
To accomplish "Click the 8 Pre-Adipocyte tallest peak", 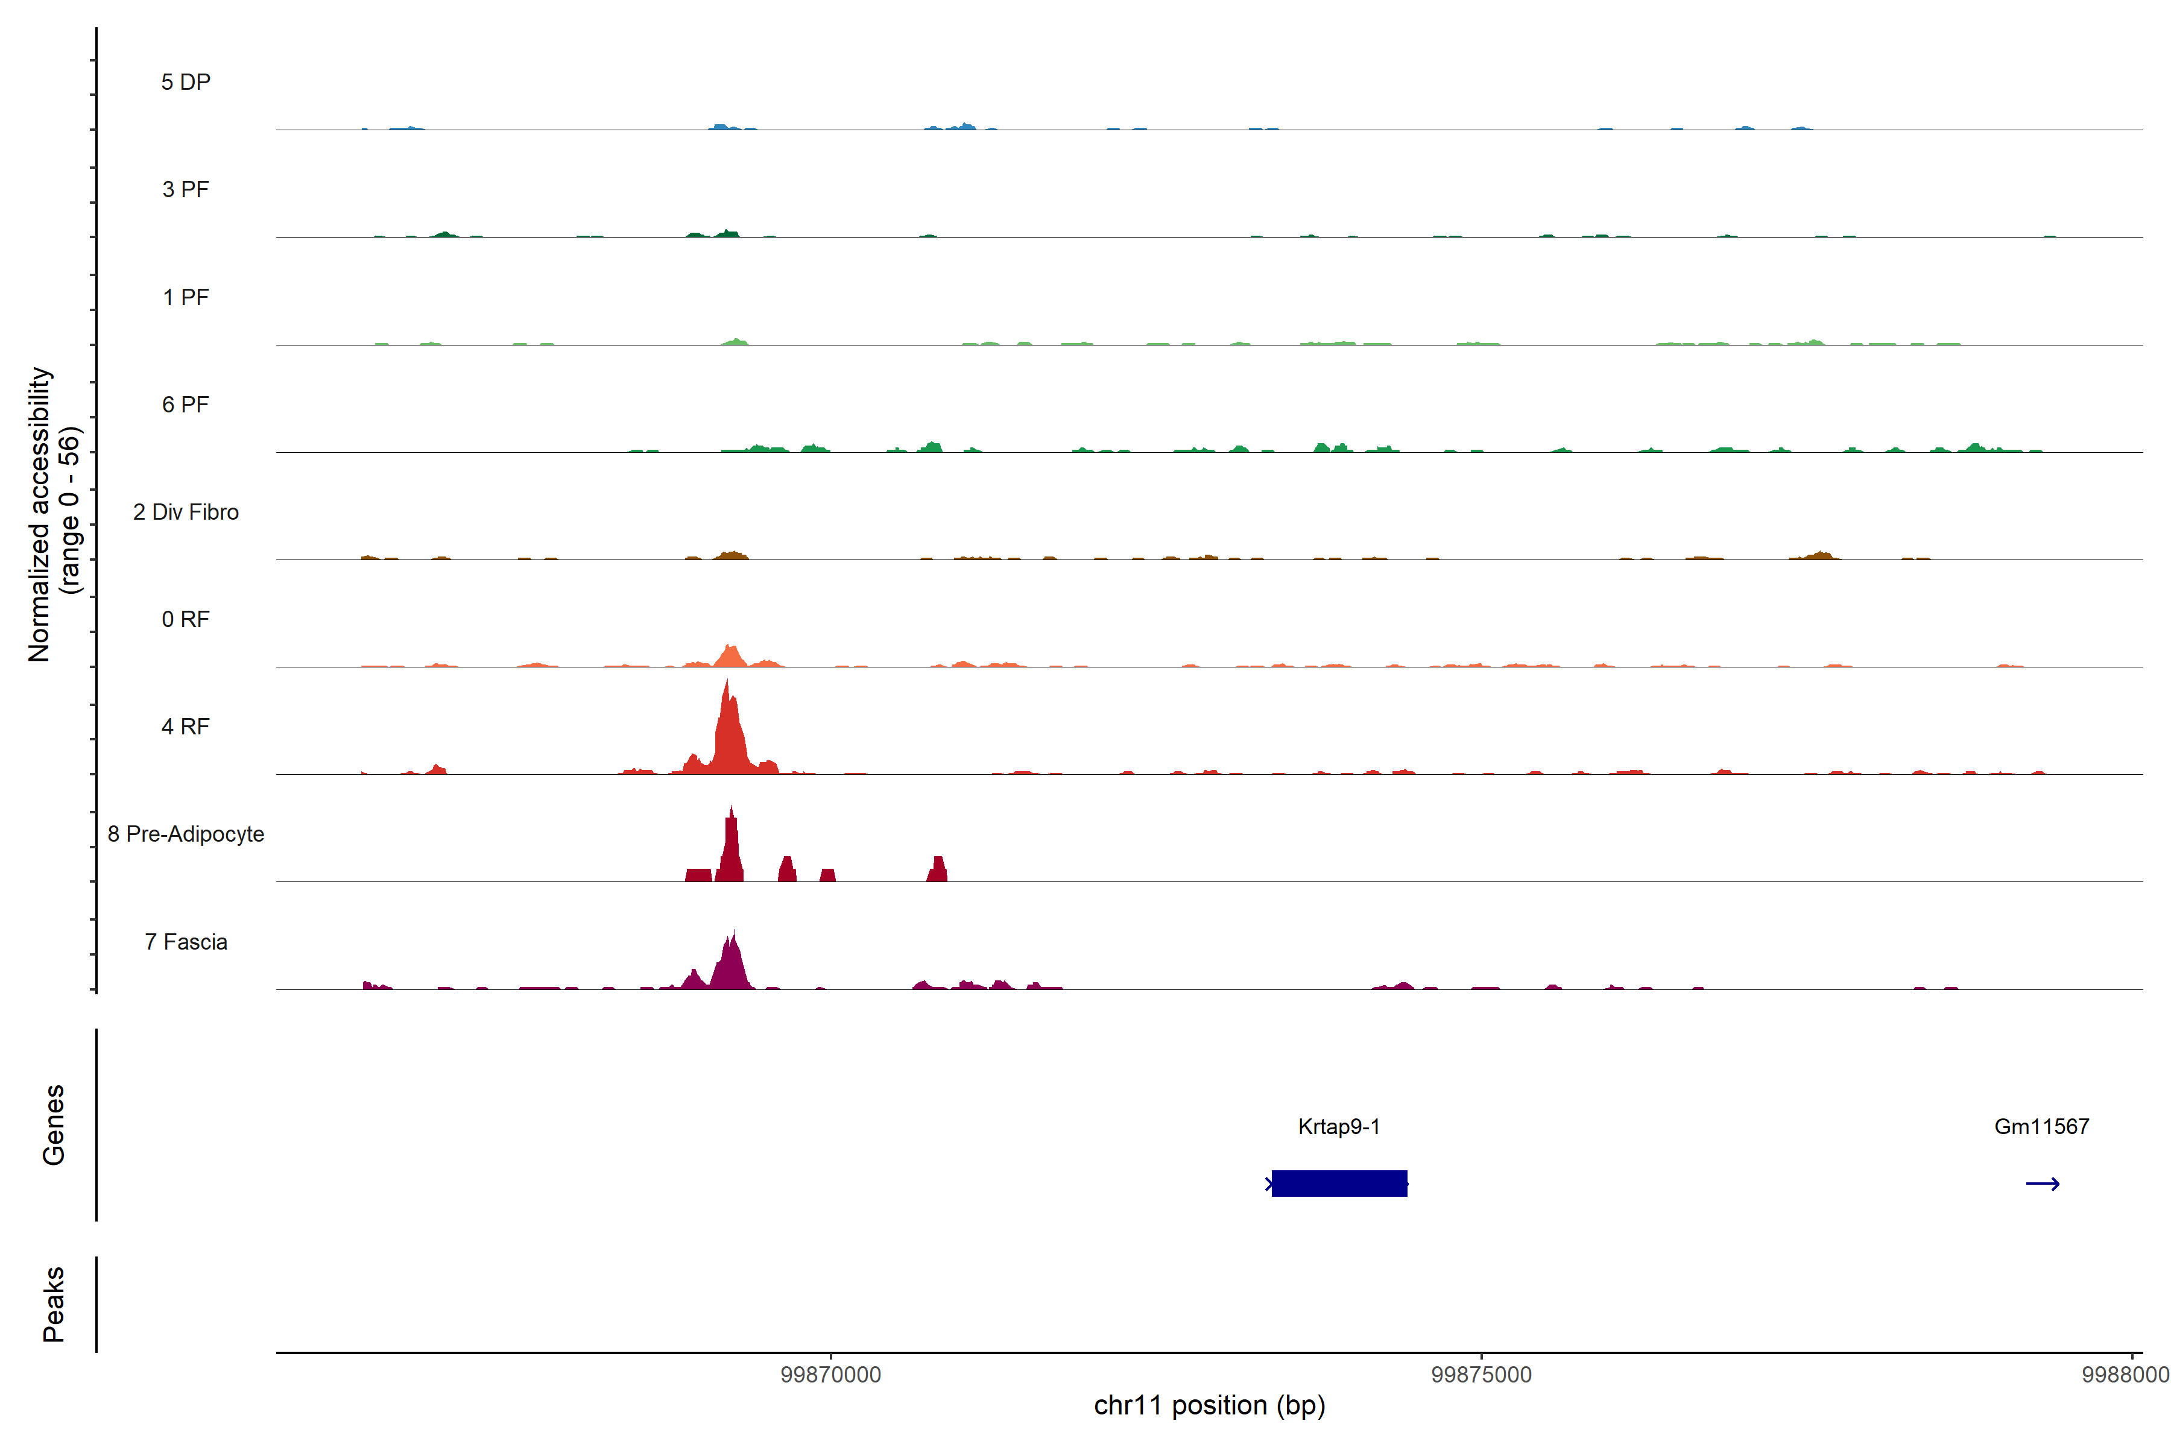I will [x=731, y=849].
